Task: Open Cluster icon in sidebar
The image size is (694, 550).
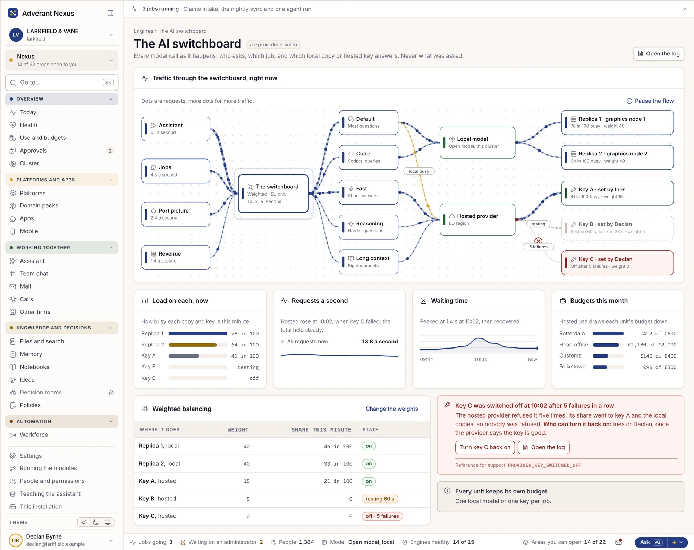Action: point(13,164)
